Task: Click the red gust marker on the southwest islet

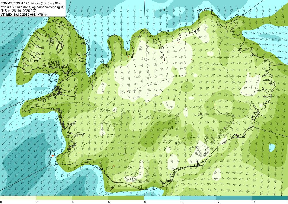Action: click(x=52, y=156)
